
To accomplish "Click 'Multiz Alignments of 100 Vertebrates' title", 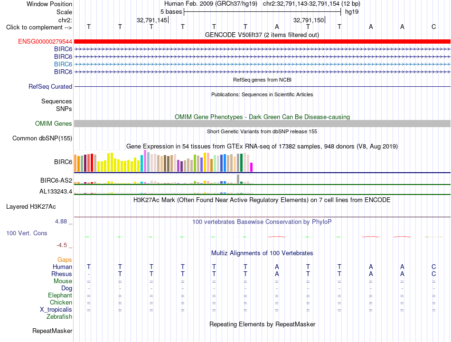I will pos(262,253).
